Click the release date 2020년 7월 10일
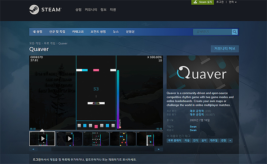 pos(200,120)
